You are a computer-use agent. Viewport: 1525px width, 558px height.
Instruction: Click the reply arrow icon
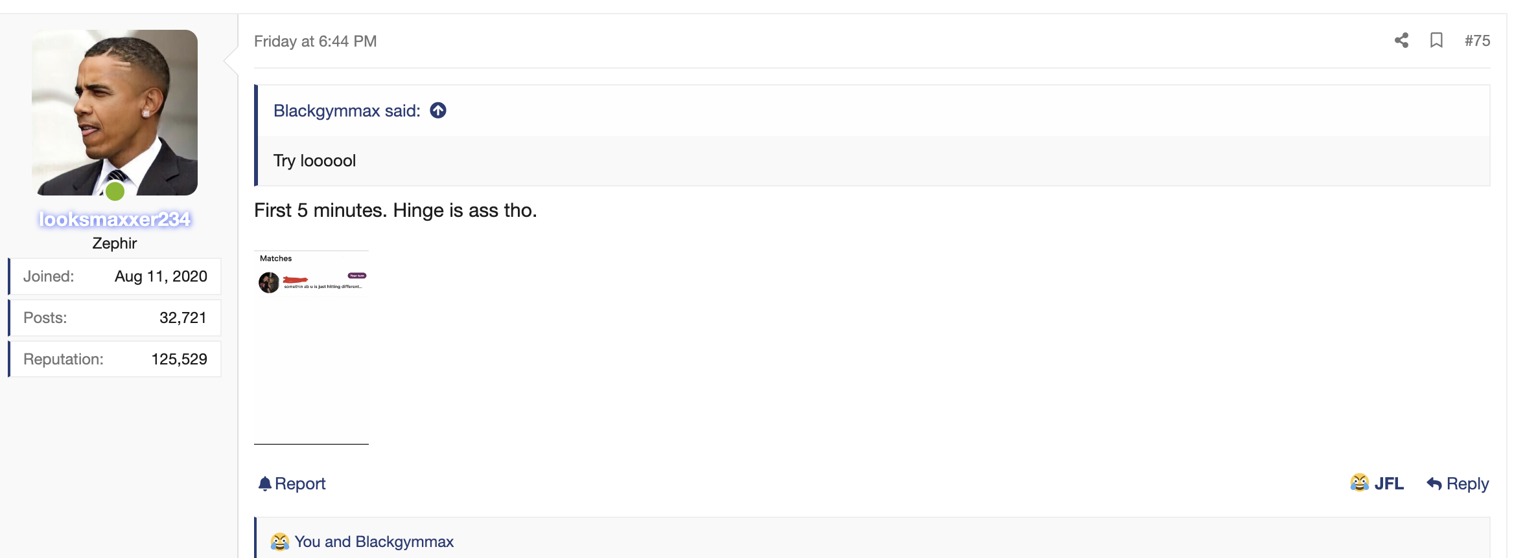pos(1434,484)
